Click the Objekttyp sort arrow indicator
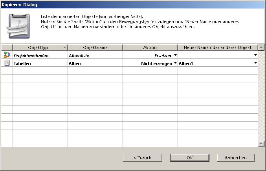This screenshot has width=266, height=171. [64, 47]
